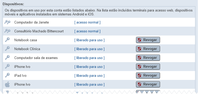Revoke access for Notebook Clínica

(x=148, y=49)
